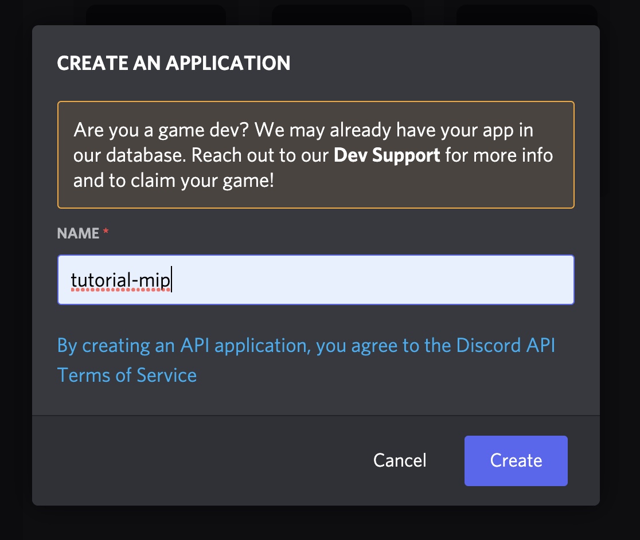Click the dimmed backdrop below the dialog
Screen dimensions: 640x540
click(320, 524)
